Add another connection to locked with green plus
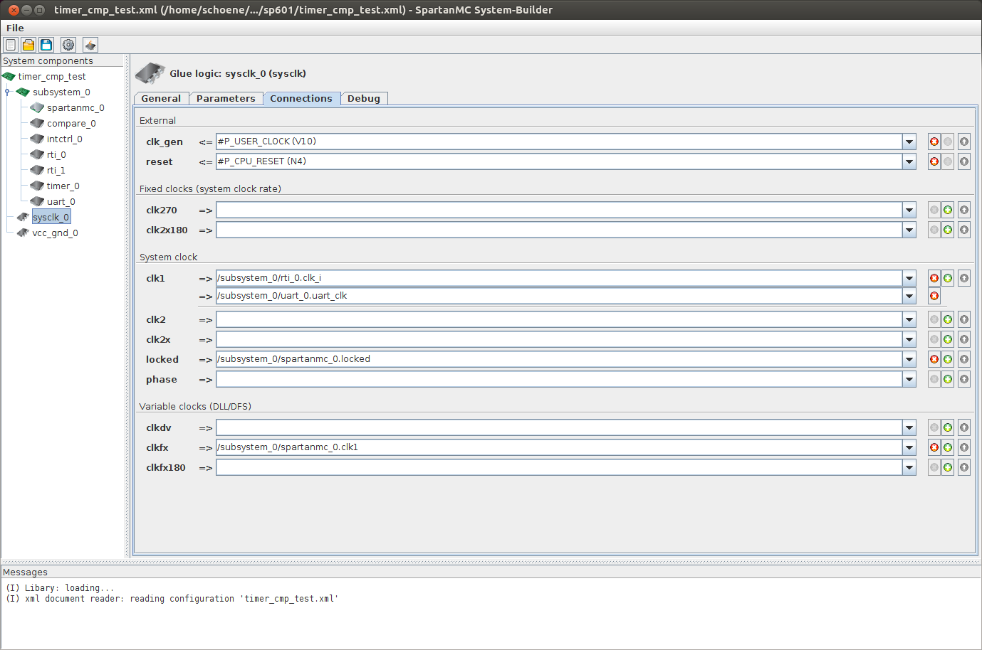Screen dimensions: 982x650 coord(948,359)
